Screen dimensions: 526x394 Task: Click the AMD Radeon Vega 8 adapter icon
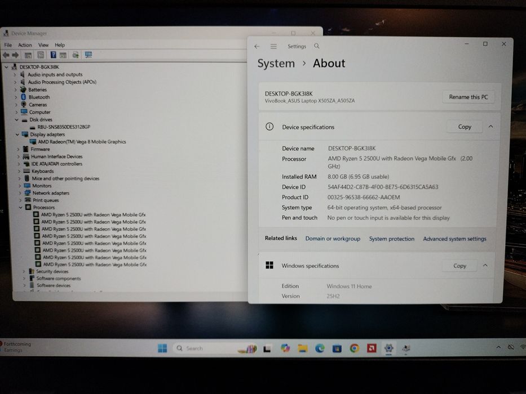tap(33, 142)
